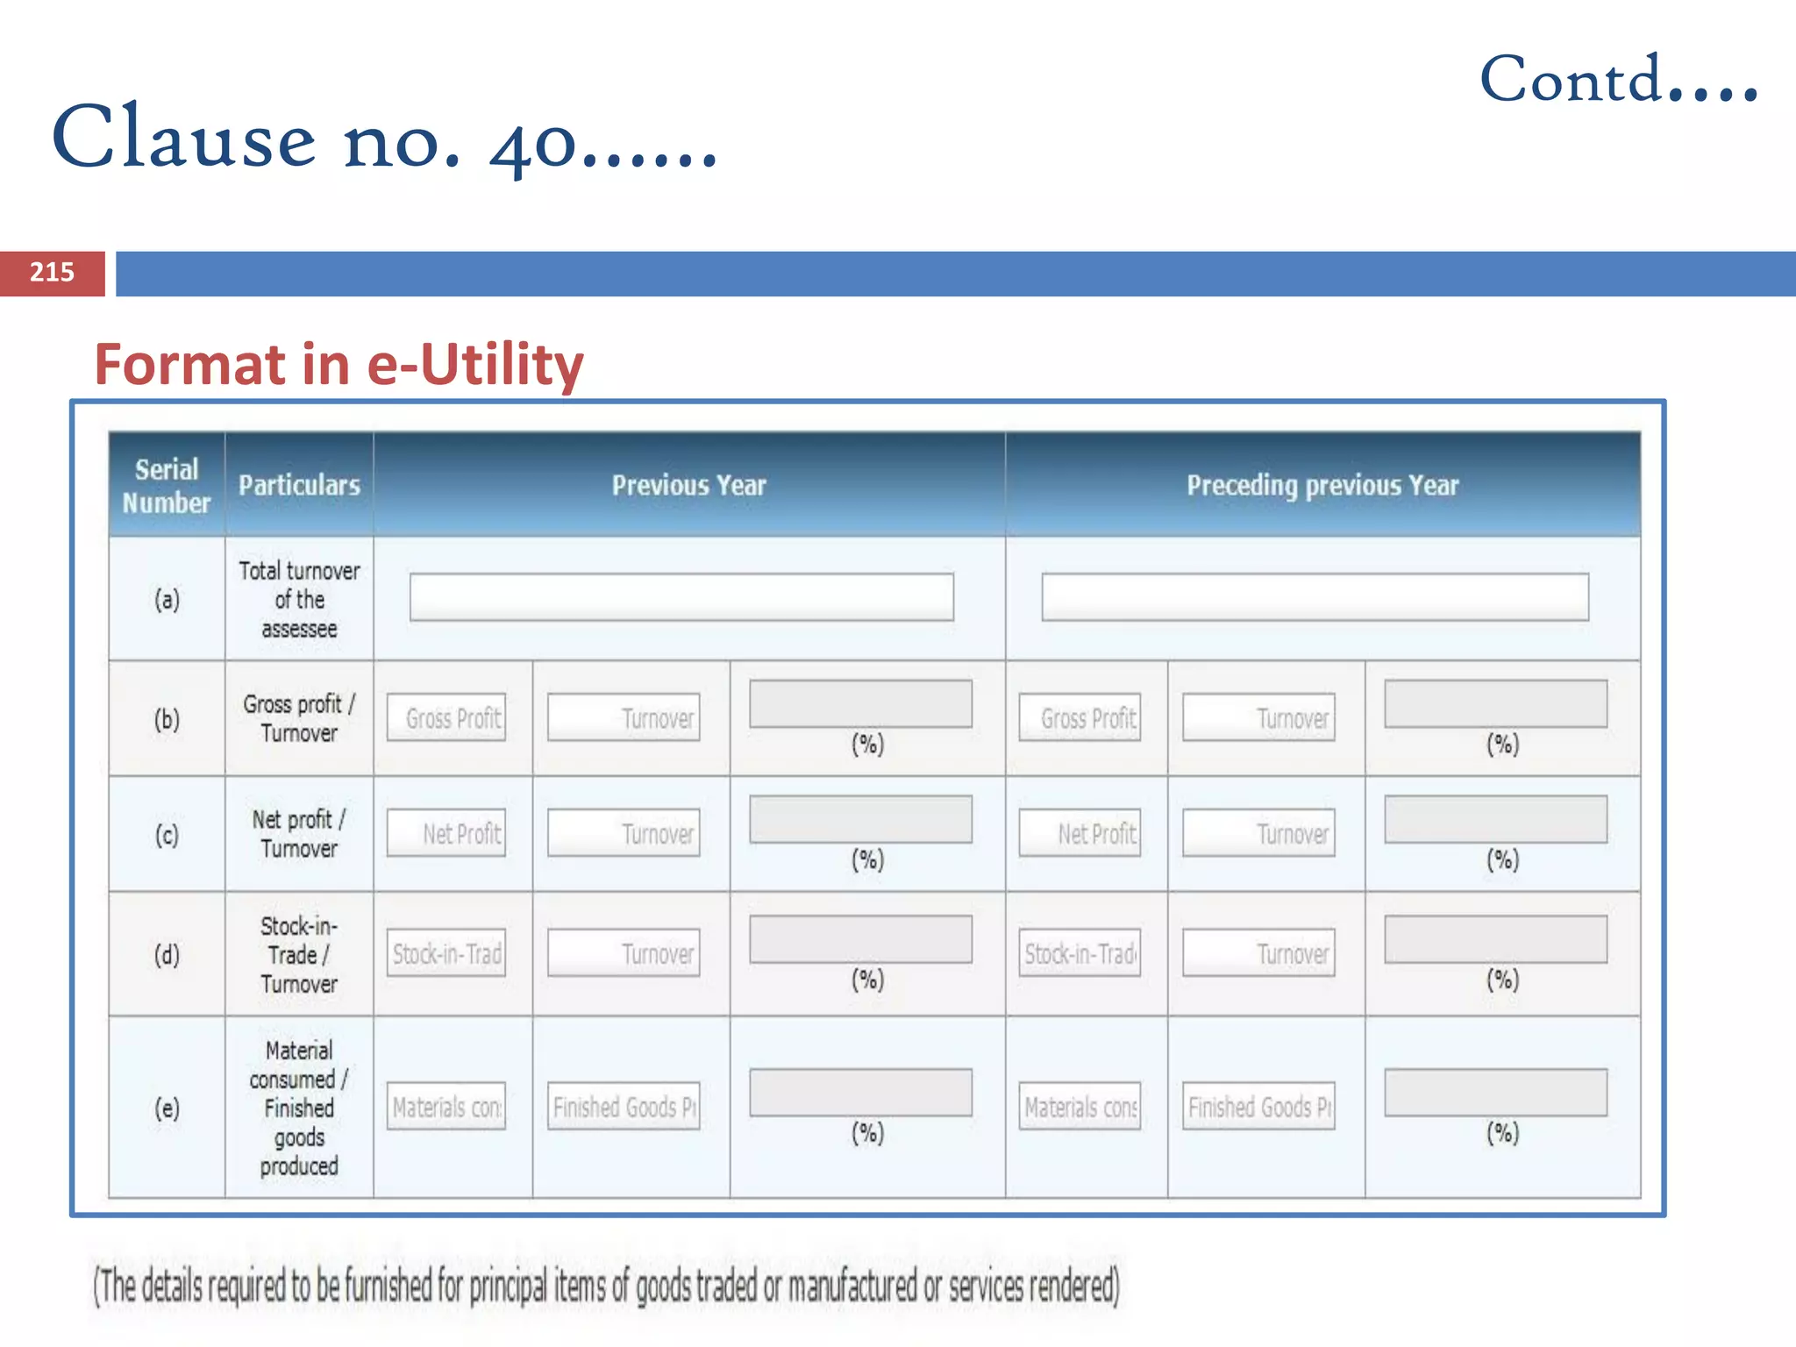Image resolution: width=1796 pixels, height=1347 pixels.
Task: Click Previous Year Finished Goods Produced field
Action: coord(624,1106)
